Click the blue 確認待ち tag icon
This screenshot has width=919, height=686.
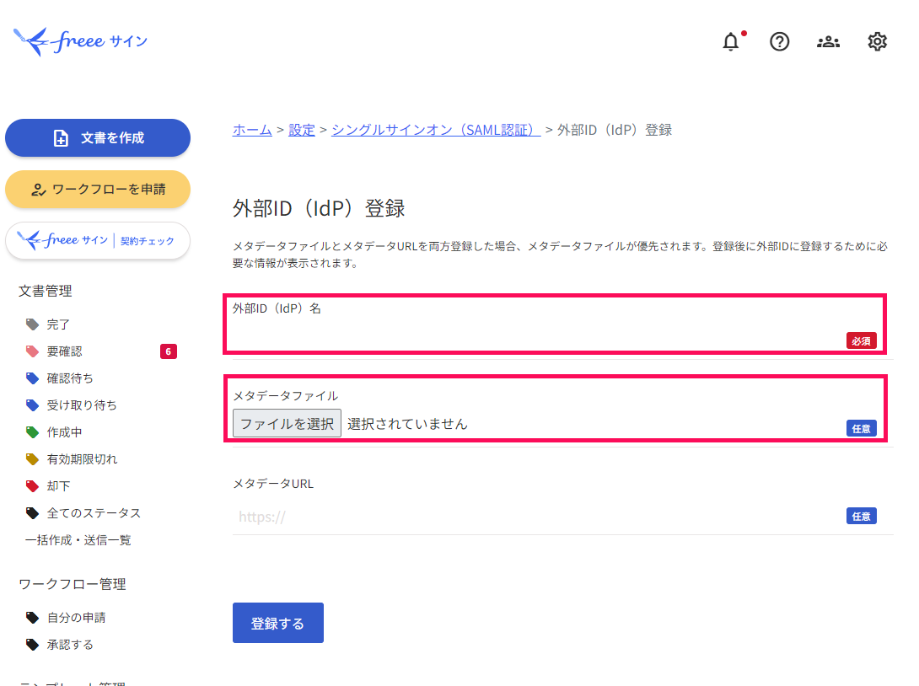[x=33, y=378]
